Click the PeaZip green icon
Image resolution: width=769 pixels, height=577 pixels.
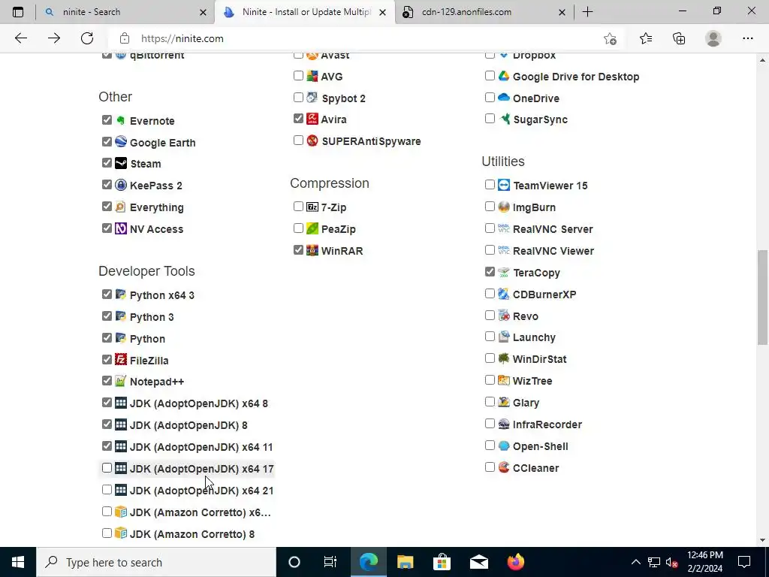click(x=312, y=228)
